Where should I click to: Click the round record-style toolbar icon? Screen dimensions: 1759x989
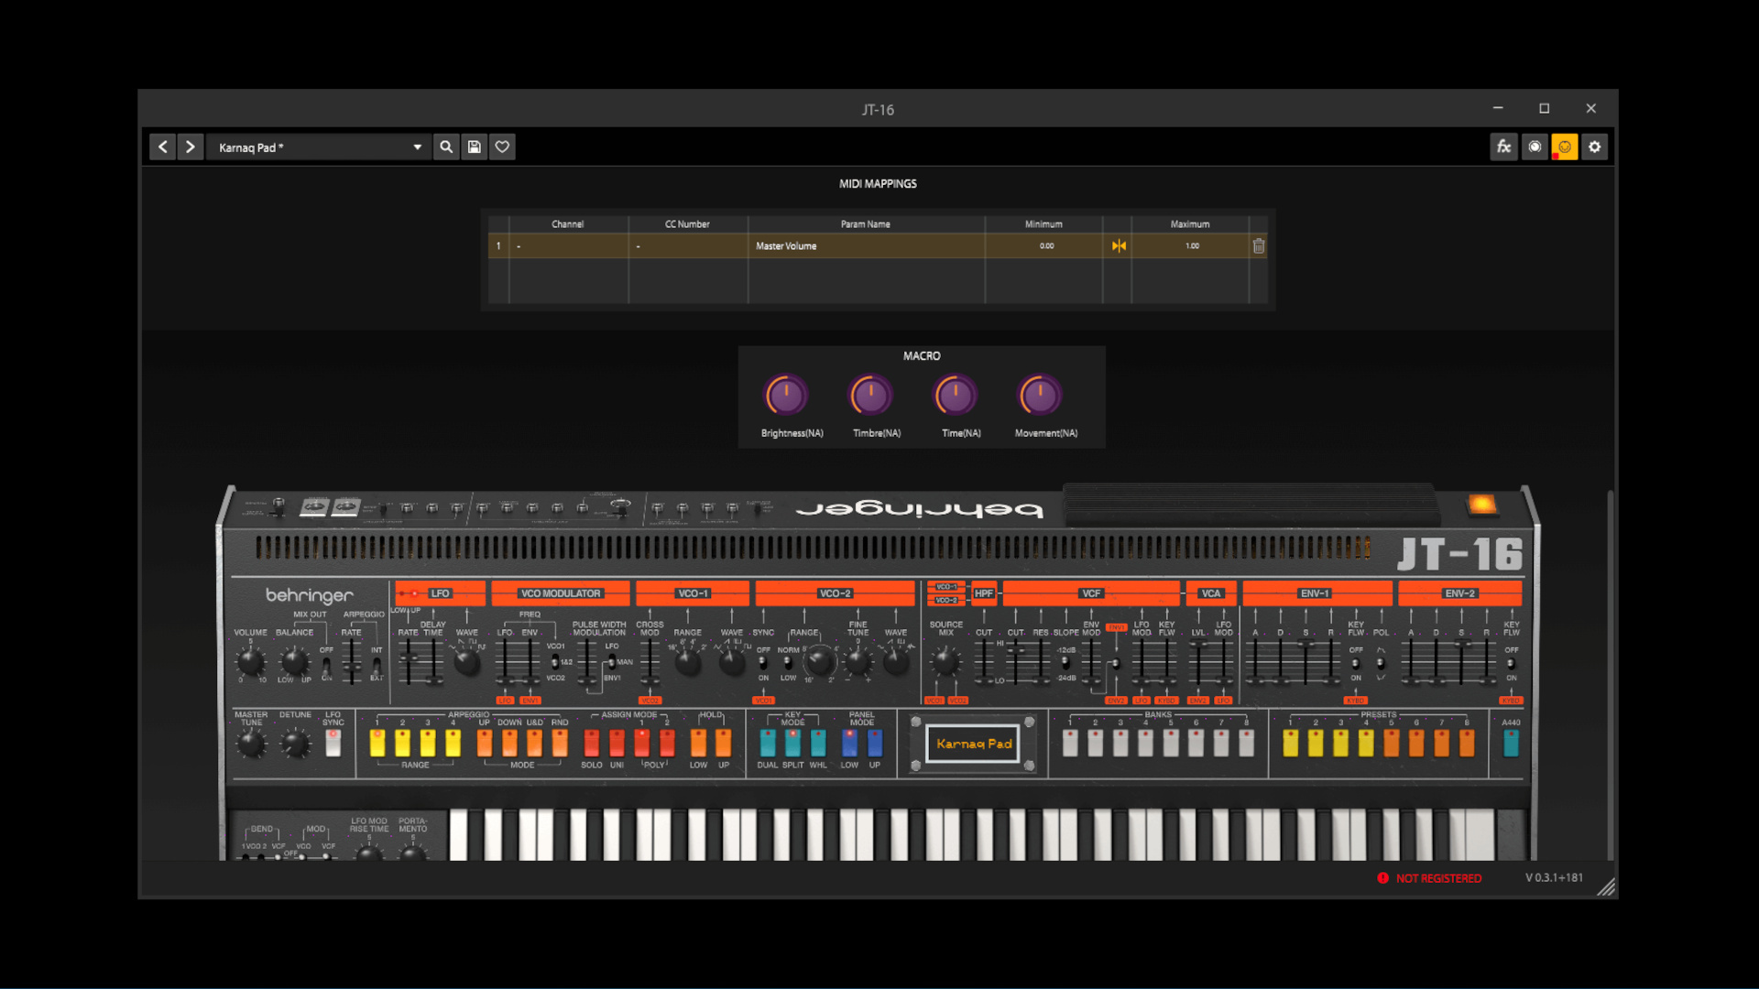(1535, 147)
